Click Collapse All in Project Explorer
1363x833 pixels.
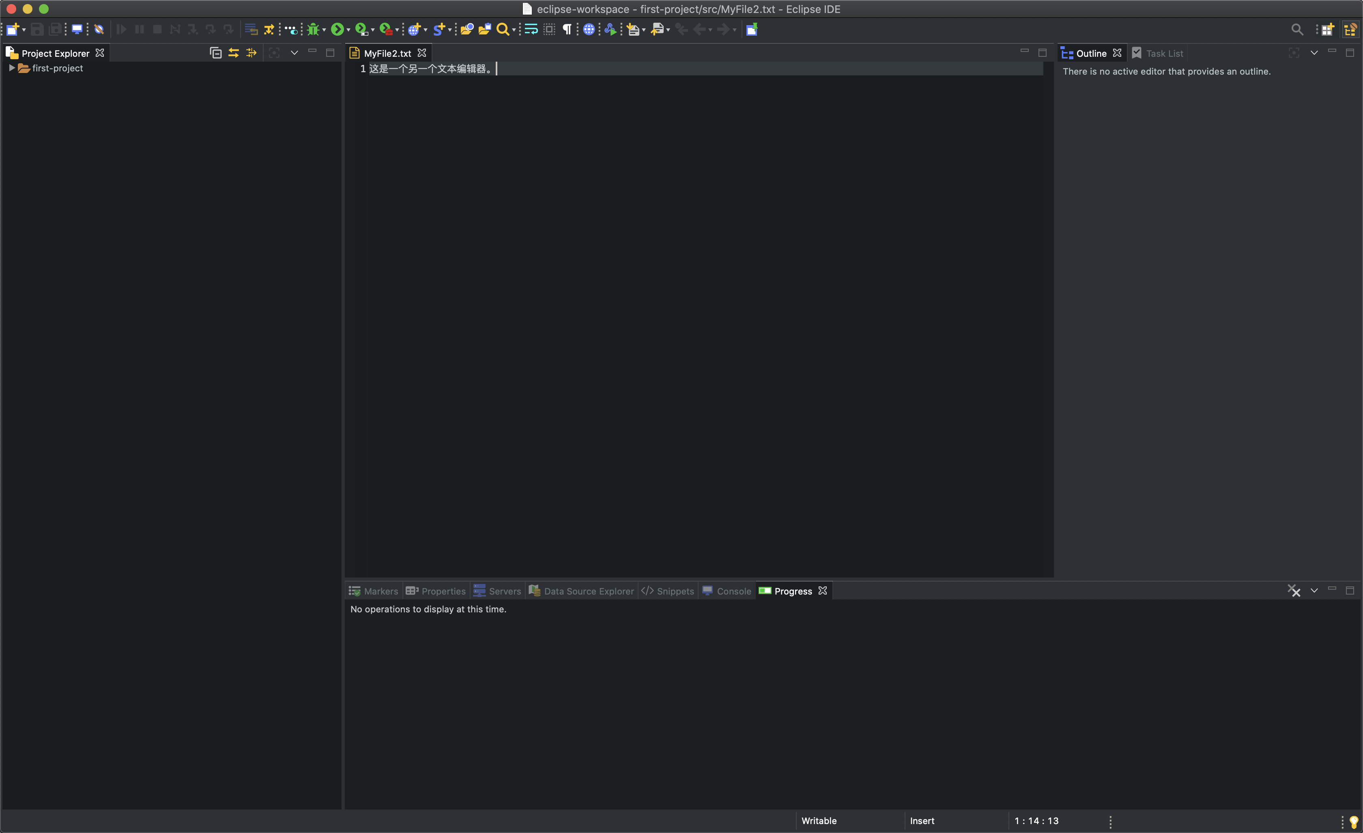click(x=216, y=53)
